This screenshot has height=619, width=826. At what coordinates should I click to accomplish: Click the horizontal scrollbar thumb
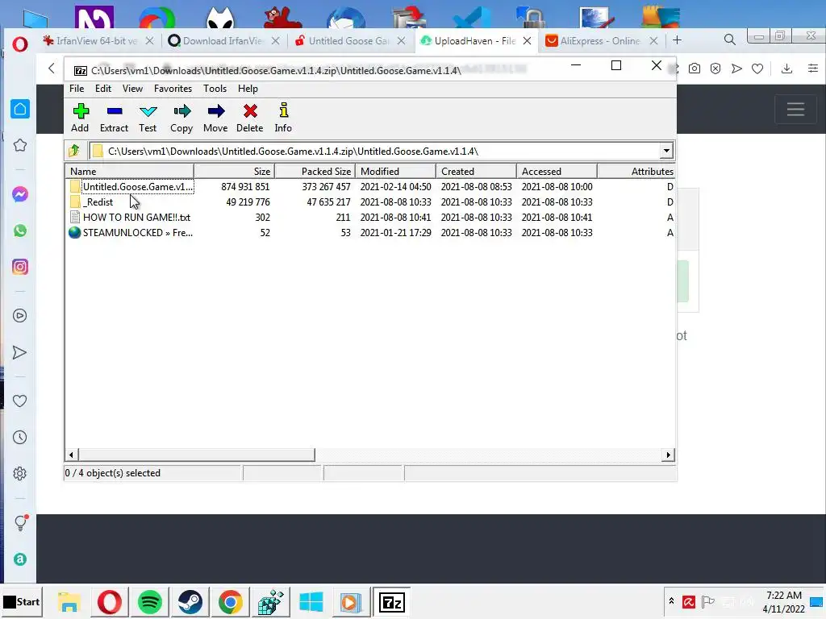(x=196, y=455)
